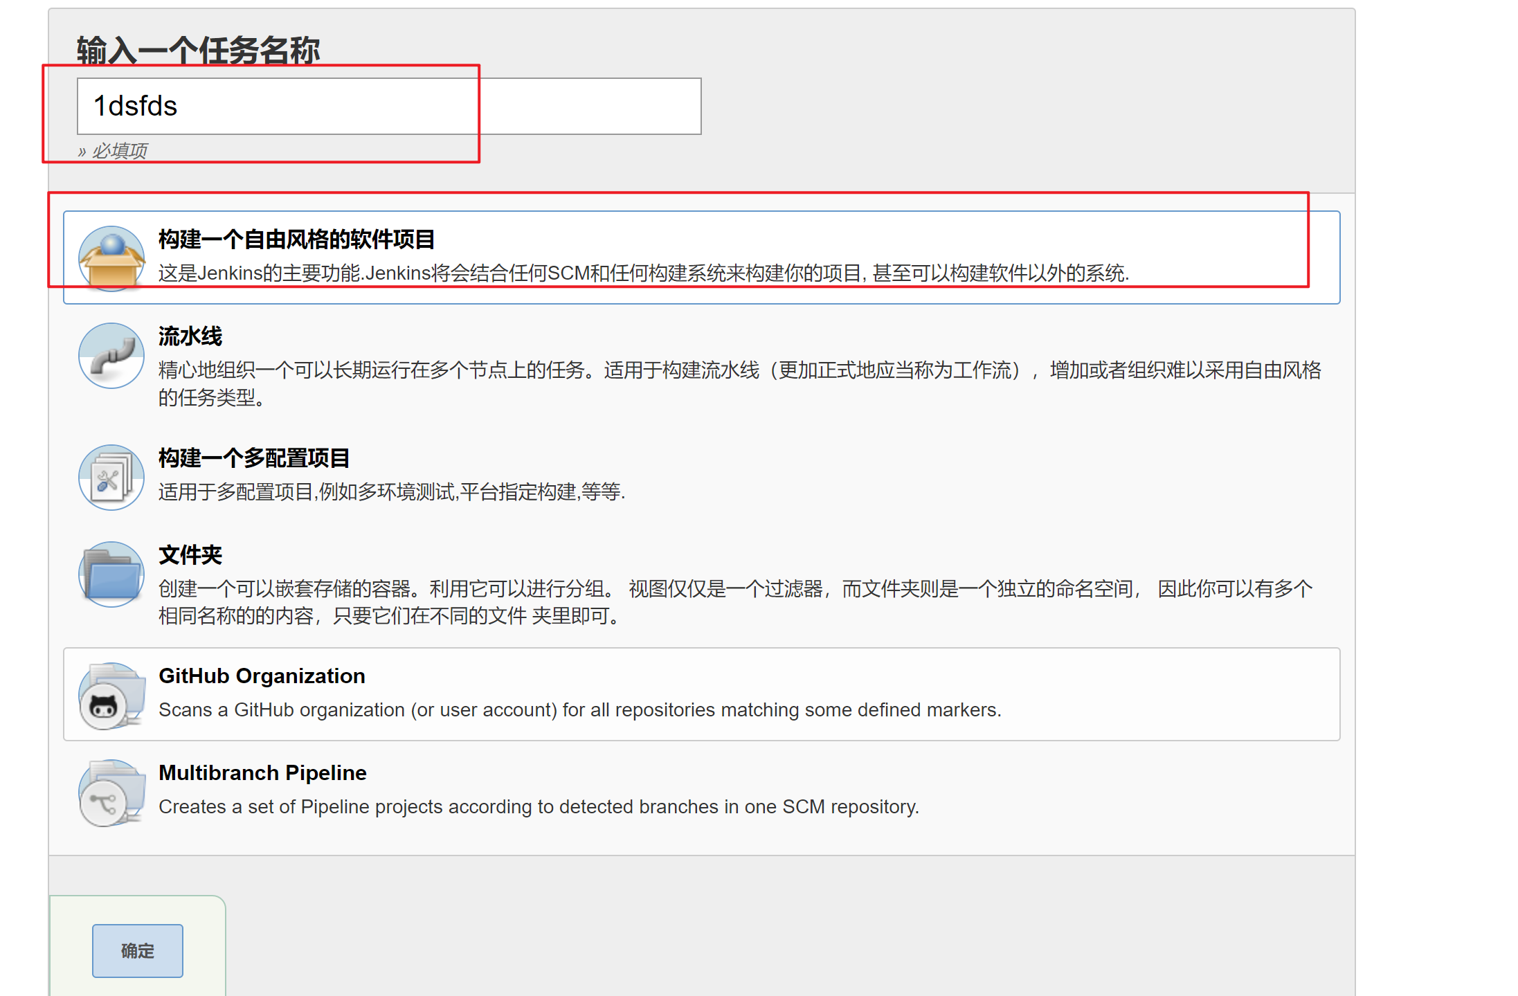
Task: Click the Jenkins主要功能 freestyle description text
Action: point(644,273)
